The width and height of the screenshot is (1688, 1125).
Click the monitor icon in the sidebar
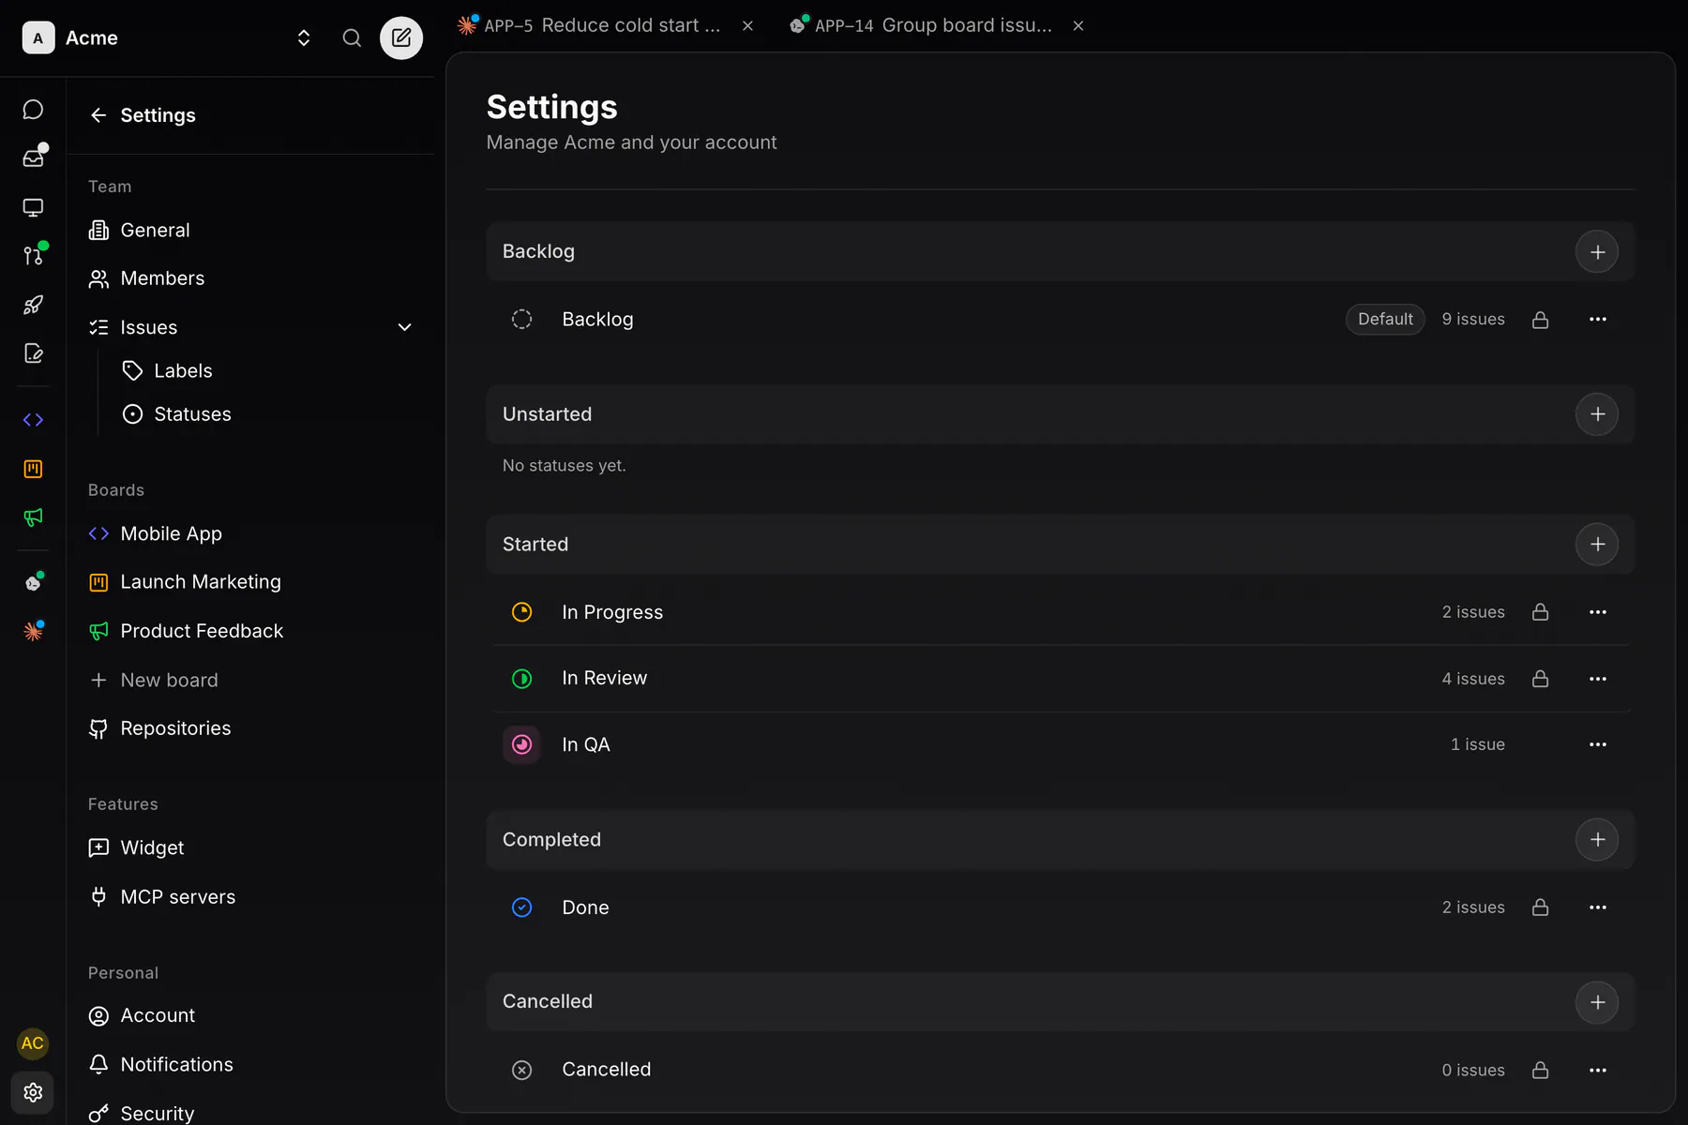[x=33, y=207]
